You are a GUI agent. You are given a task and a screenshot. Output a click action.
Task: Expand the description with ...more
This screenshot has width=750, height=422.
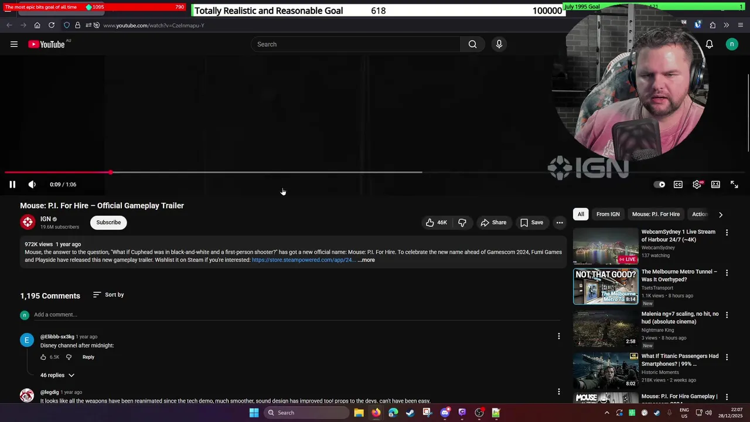click(x=366, y=260)
